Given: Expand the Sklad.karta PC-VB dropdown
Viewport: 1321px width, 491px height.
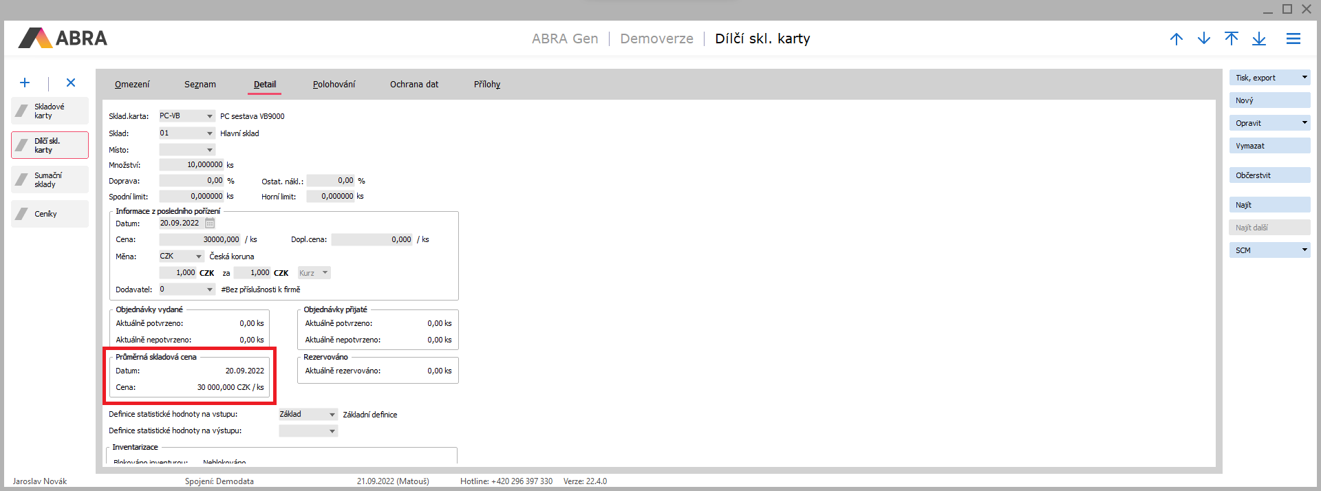Looking at the screenshot, I should click(209, 116).
